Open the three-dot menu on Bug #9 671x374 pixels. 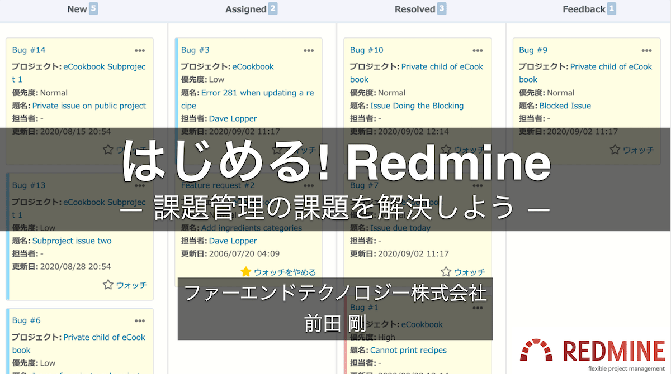[646, 50]
